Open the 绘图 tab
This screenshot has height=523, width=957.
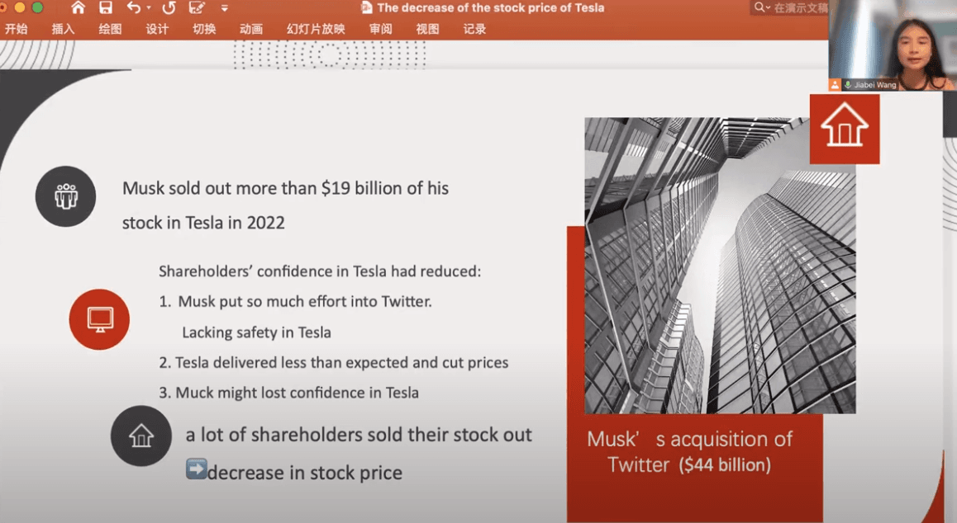click(110, 29)
